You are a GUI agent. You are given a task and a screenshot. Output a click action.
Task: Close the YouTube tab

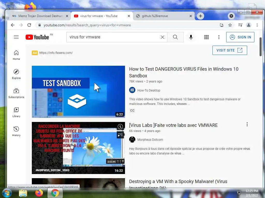click(129, 16)
